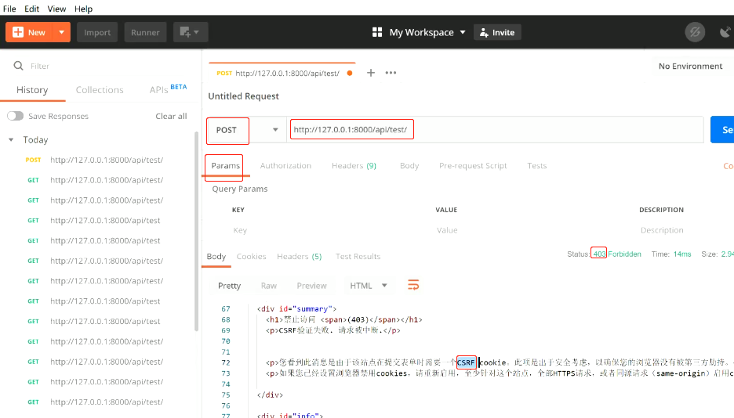Screen dimensions: 734x418
Task: Switch to the History tab
Action: click(x=32, y=90)
